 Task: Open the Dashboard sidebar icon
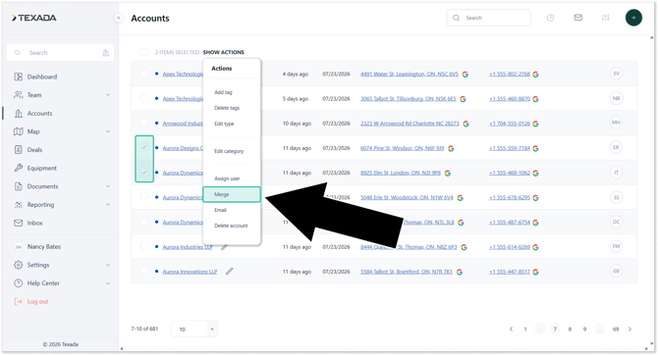click(x=18, y=76)
